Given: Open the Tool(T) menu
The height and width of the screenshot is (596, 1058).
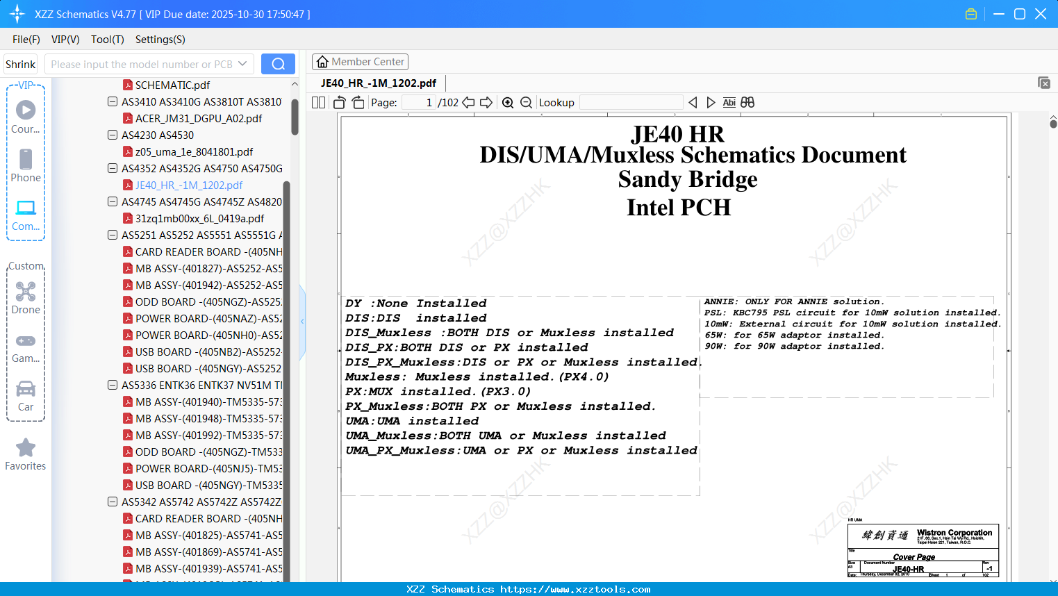Looking at the screenshot, I should point(108,40).
